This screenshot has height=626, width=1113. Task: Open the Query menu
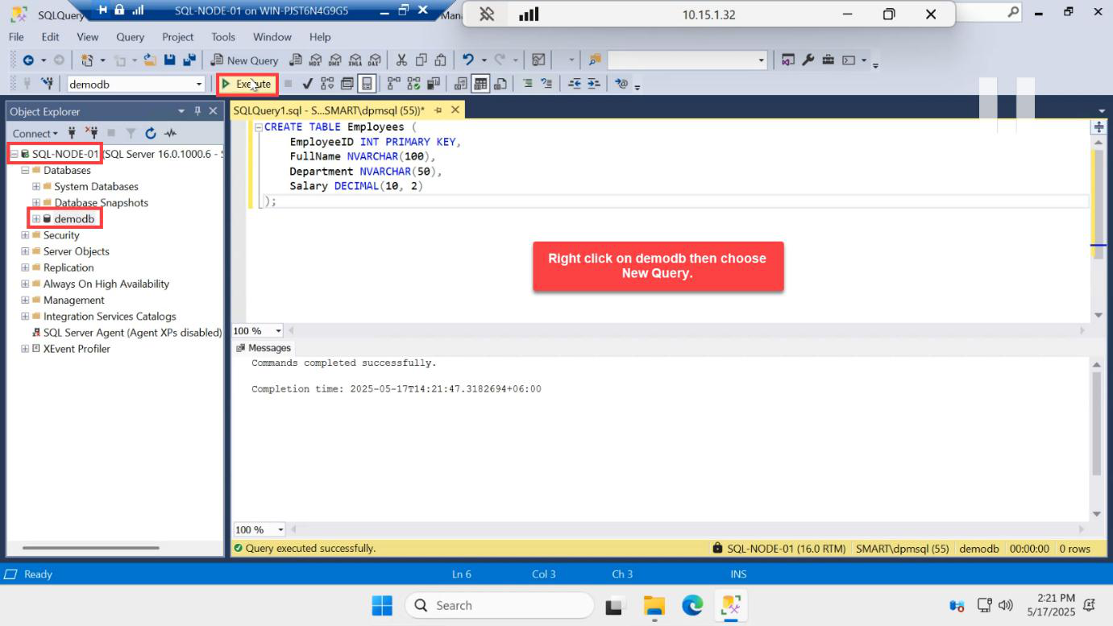130,37
